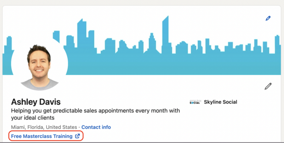
Task: Click the word 'Masterclass' in the highlighted link
Action: [39, 136]
